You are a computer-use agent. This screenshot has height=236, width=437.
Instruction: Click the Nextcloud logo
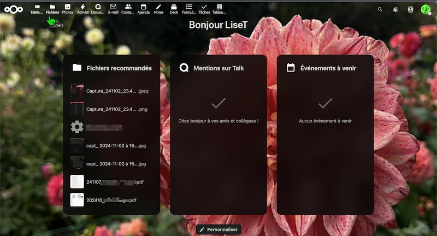[13, 9]
